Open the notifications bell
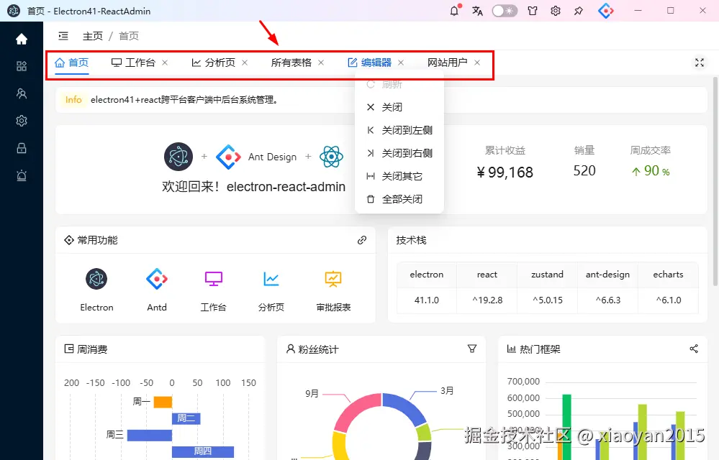 [454, 11]
